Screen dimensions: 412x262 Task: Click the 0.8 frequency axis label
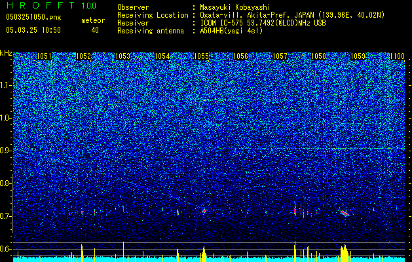click(x=6, y=183)
